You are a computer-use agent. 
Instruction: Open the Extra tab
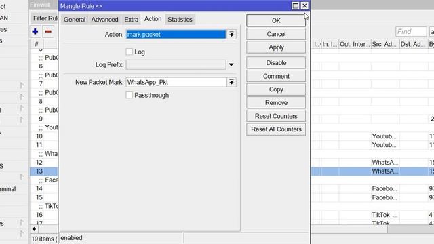point(131,20)
